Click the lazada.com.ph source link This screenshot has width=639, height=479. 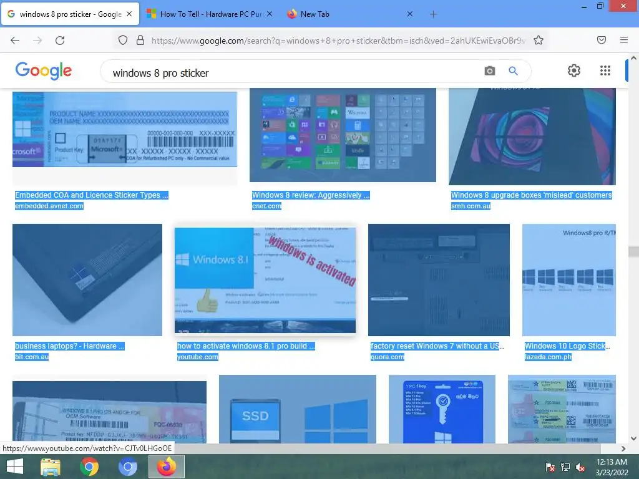pyautogui.click(x=548, y=357)
